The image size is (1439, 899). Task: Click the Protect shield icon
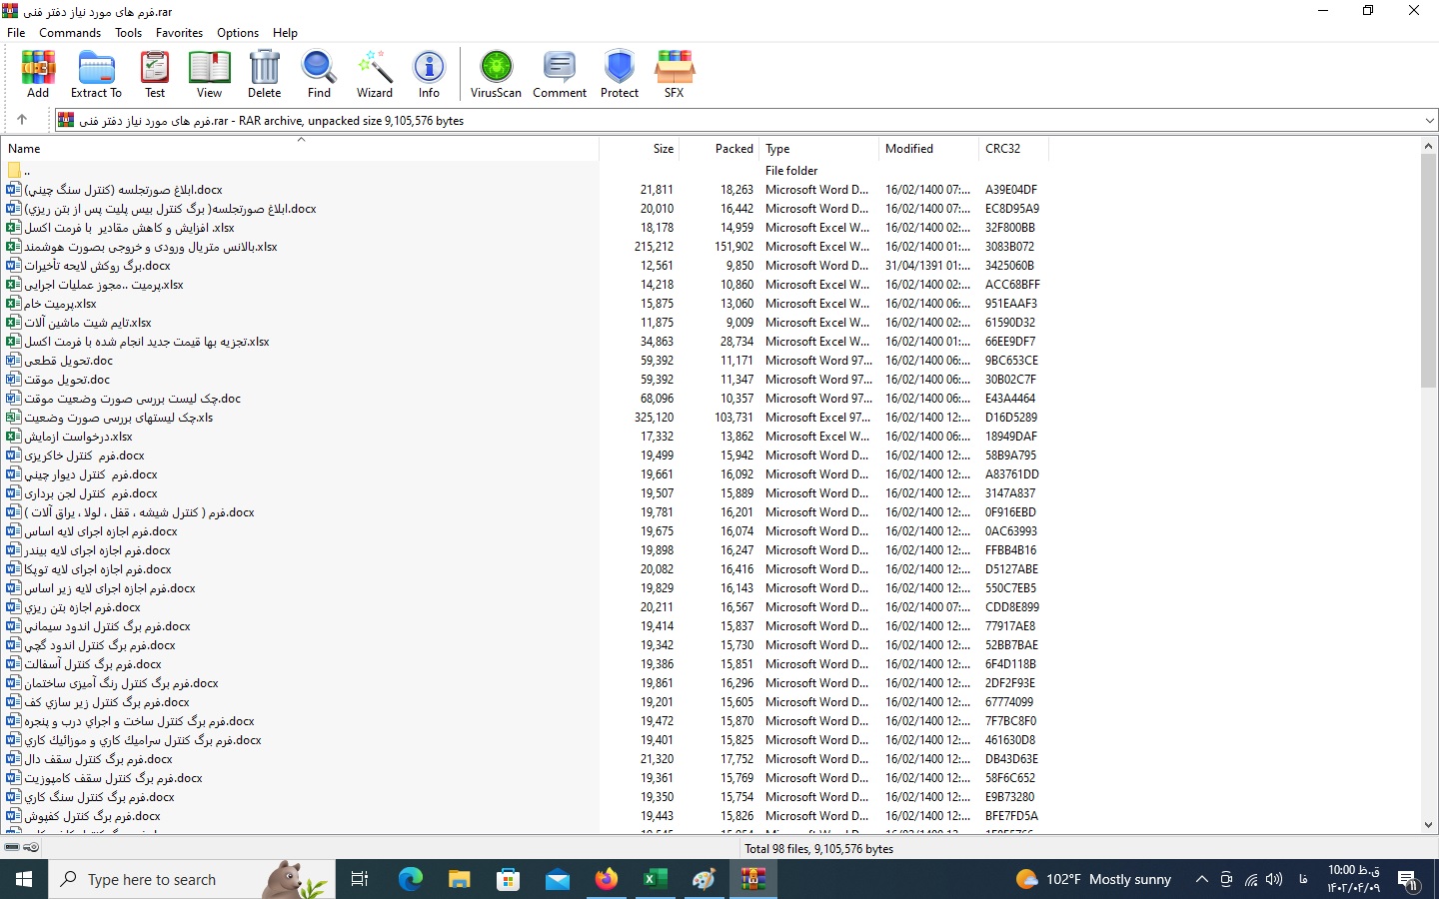point(619,74)
